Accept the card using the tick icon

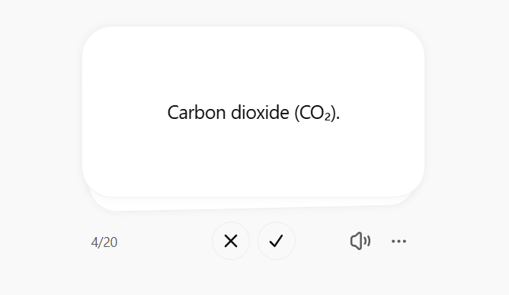[x=277, y=241]
